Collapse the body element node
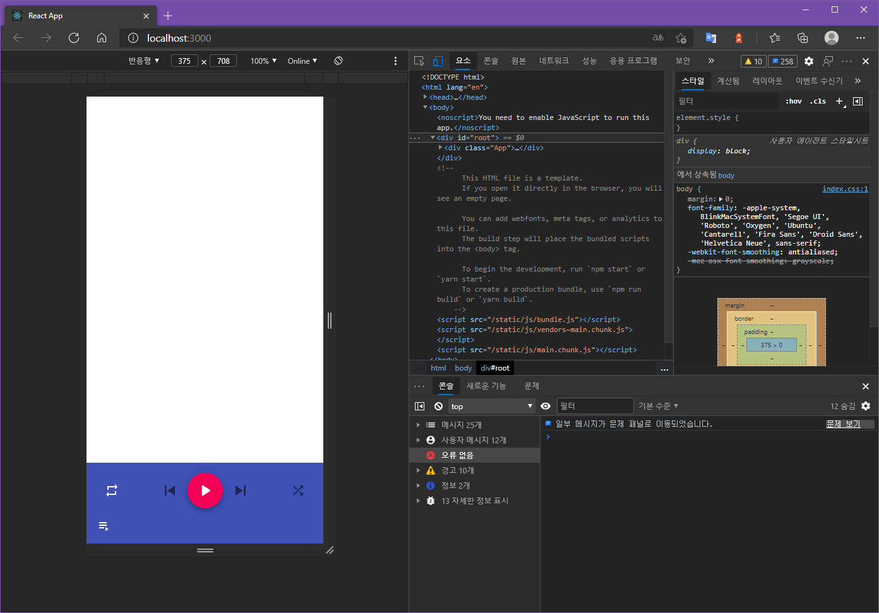 (425, 107)
